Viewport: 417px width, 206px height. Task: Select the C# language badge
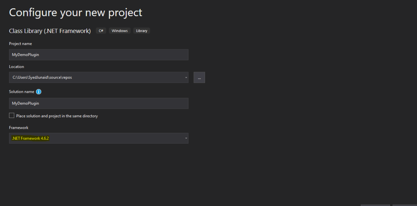pyautogui.click(x=101, y=30)
